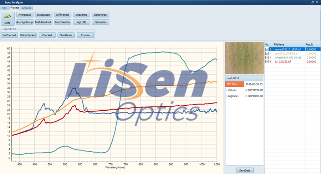Apply the log(1/R) transform

82,22
